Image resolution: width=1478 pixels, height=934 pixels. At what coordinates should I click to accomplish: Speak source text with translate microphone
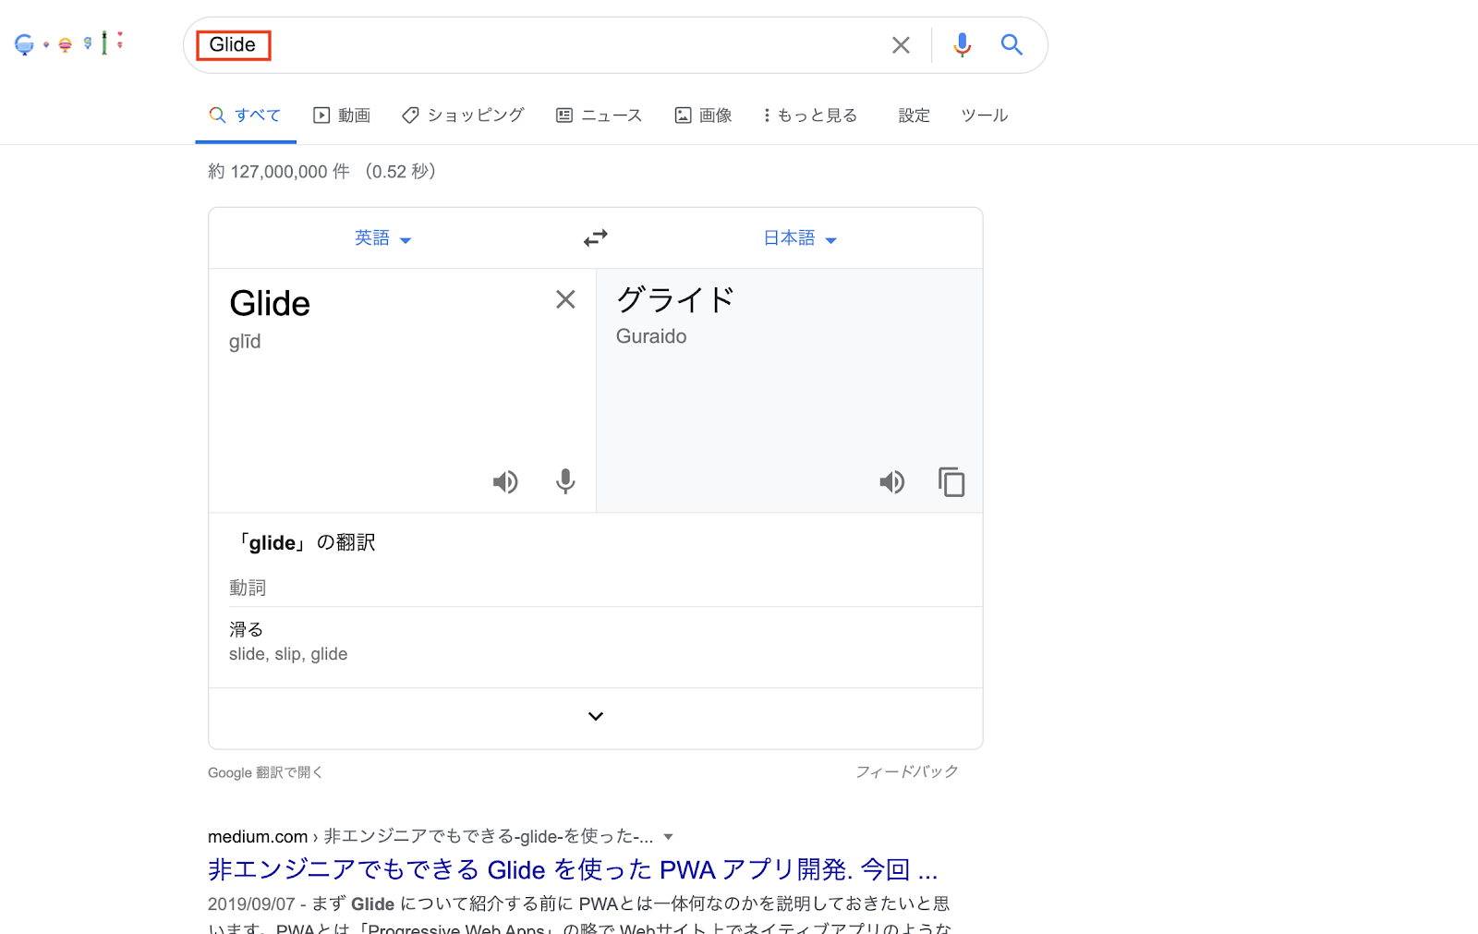[565, 481]
